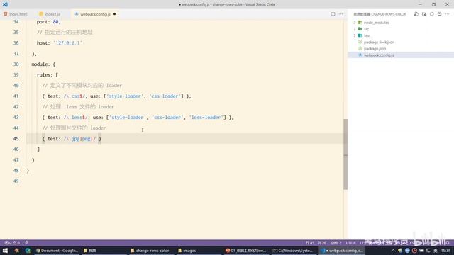Open package-lock.json in explorer

(x=379, y=42)
